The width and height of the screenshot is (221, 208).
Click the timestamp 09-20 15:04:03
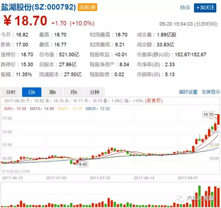(x=176, y=24)
